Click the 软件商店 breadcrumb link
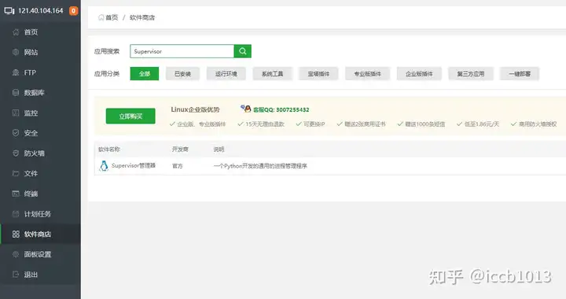 (142, 17)
